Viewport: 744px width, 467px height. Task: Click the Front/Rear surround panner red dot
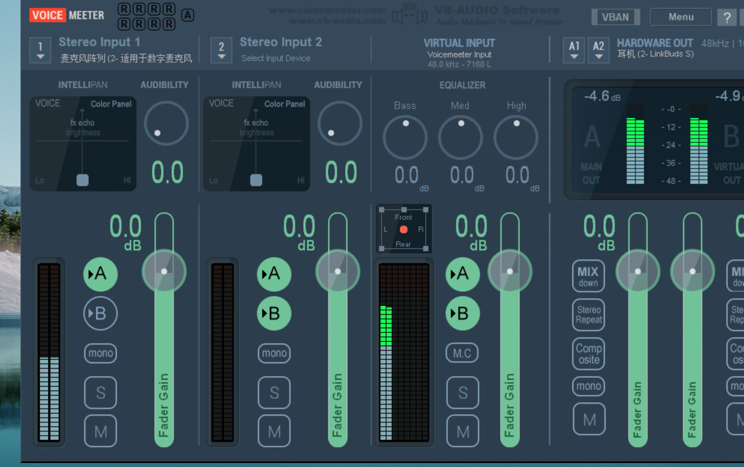click(x=404, y=230)
